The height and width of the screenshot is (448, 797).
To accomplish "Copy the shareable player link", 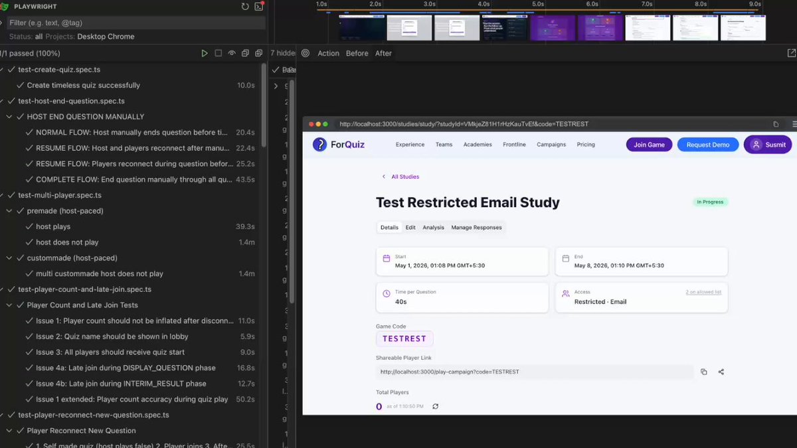I will pos(704,372).
